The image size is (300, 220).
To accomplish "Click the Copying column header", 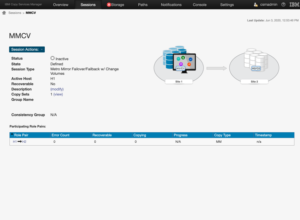I will 140,135.
